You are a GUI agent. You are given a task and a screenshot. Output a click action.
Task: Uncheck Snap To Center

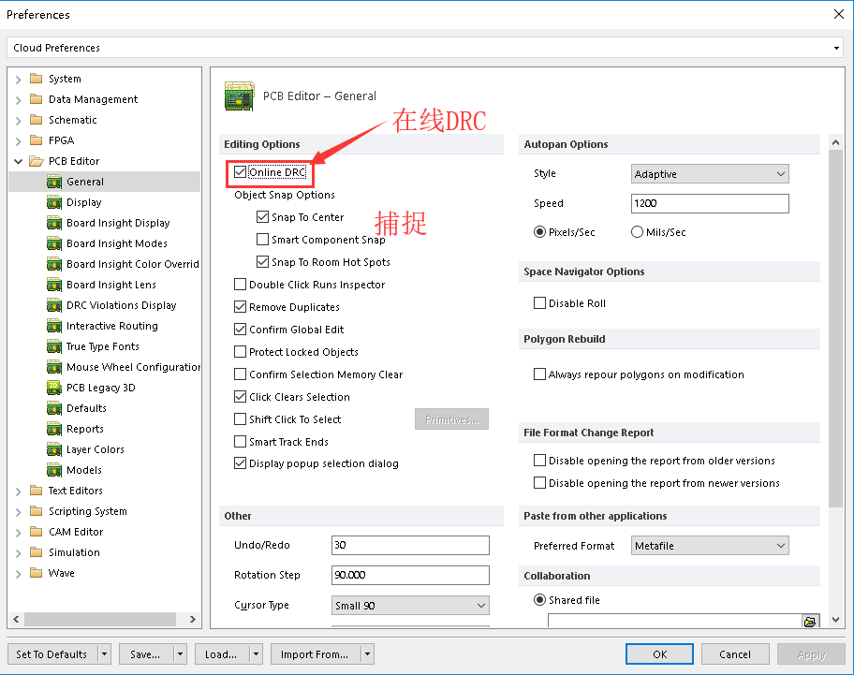tap(262, 217)
